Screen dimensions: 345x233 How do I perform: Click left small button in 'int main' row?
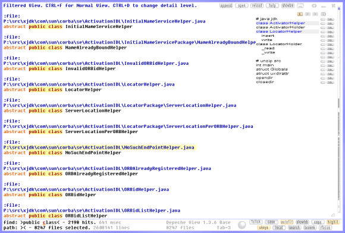pos(323,65)
